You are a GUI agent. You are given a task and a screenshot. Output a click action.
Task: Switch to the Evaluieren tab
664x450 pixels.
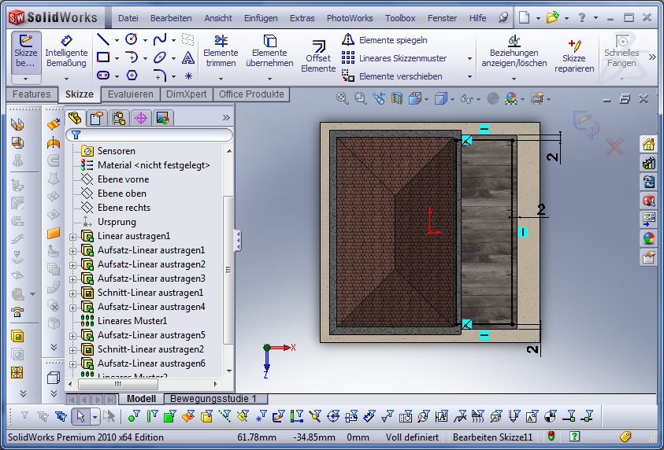(x=130, y=94)
